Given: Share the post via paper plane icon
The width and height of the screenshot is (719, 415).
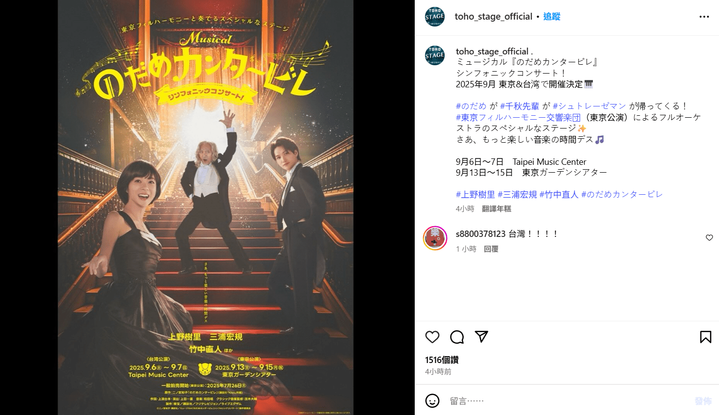Looking at the screenshot, I should (x=481, y=337).
